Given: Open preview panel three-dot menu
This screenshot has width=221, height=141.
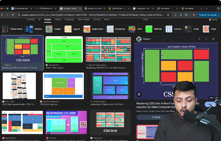Looking at the screenshot, I should 206,39.
